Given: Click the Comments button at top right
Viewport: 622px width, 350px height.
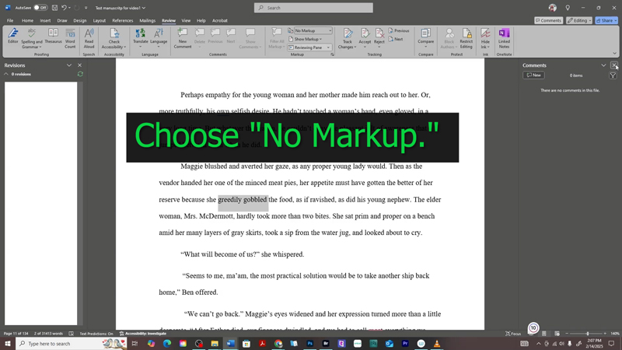Looking at the screenshot, I should pyautogui.click(x=549, y=20).
